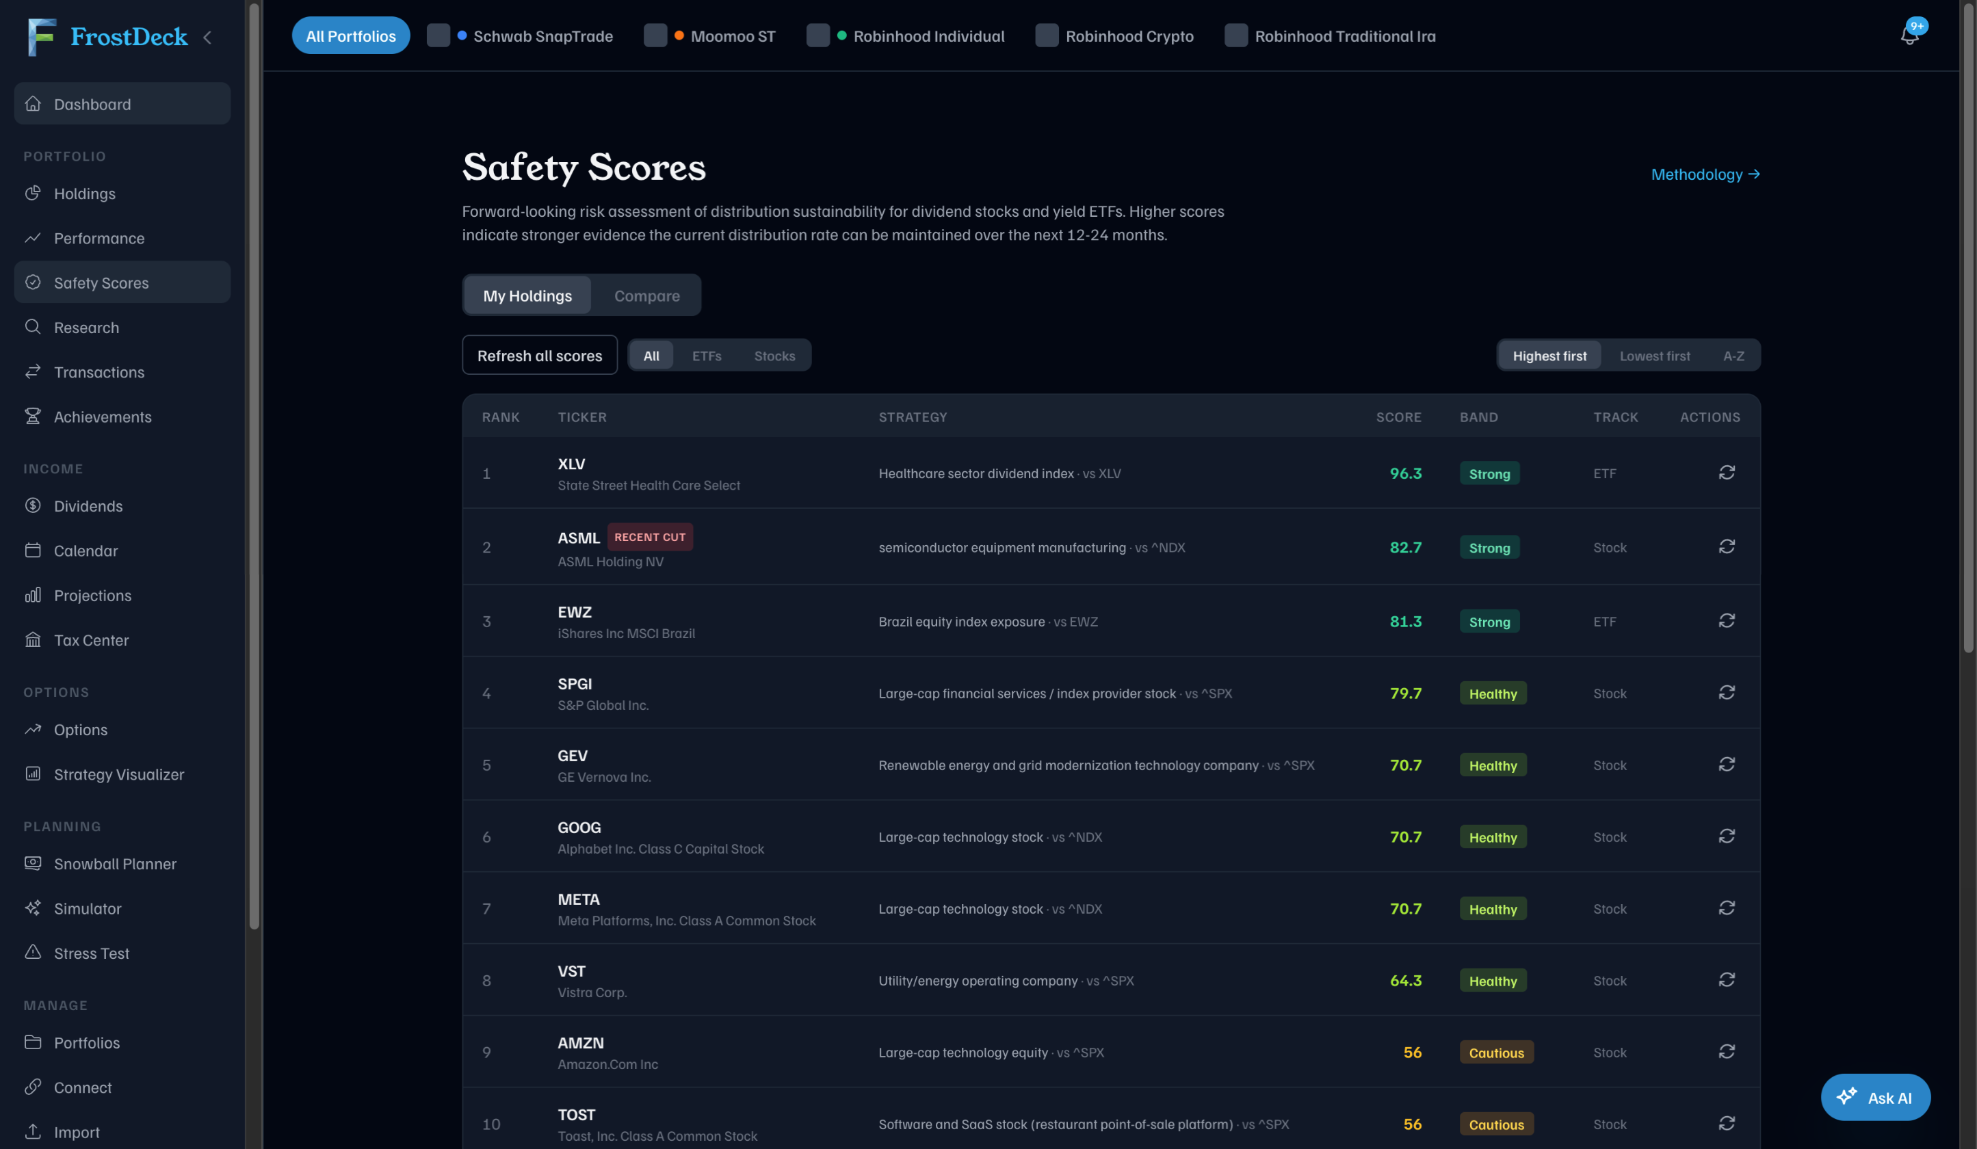The height and width of the screenshot is (1149, 1977).
Task: Click the sidebar vertical scrollbar
Action: coord(254,466)
